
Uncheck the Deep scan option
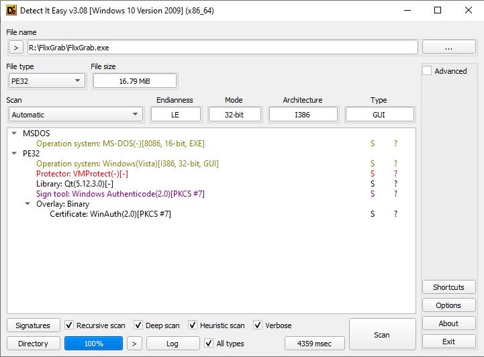pos(138,325)
